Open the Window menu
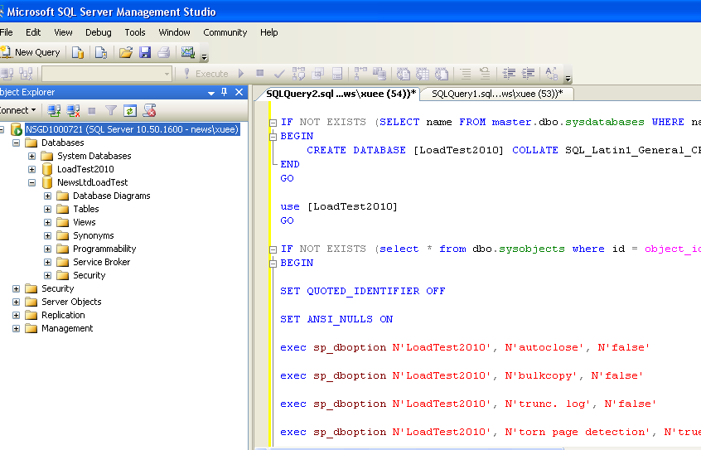Image resolution: width=701 pixels, height=450 pixels. 174,32
